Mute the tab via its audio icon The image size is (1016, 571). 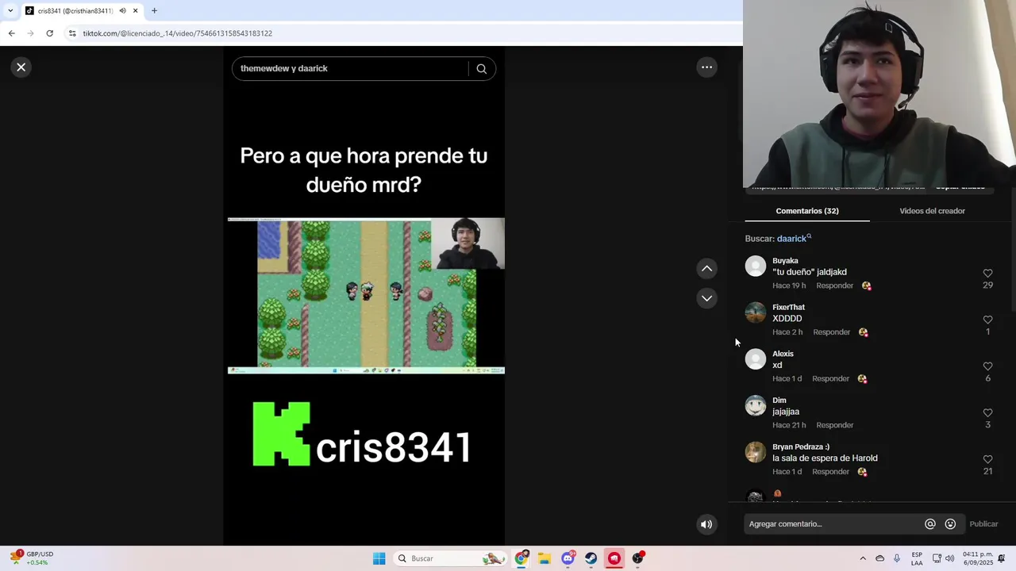pyautogui.click(x=122, y=11)
